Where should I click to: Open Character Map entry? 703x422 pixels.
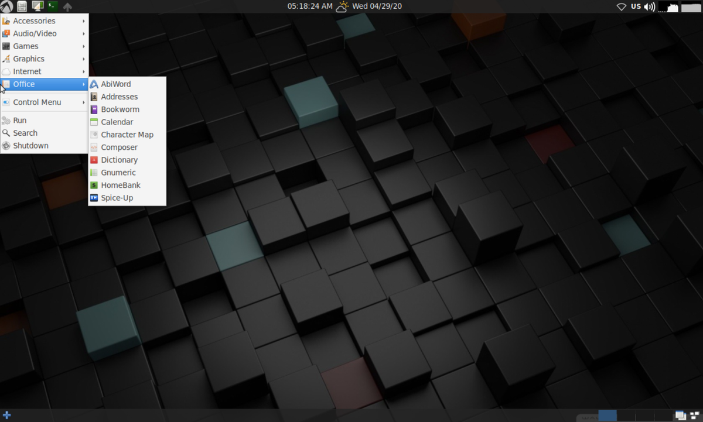(127, 135)
